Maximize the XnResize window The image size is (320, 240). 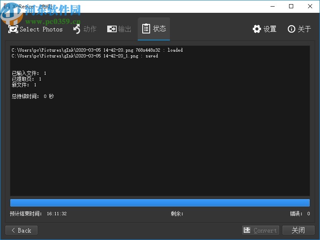point(291,6)
